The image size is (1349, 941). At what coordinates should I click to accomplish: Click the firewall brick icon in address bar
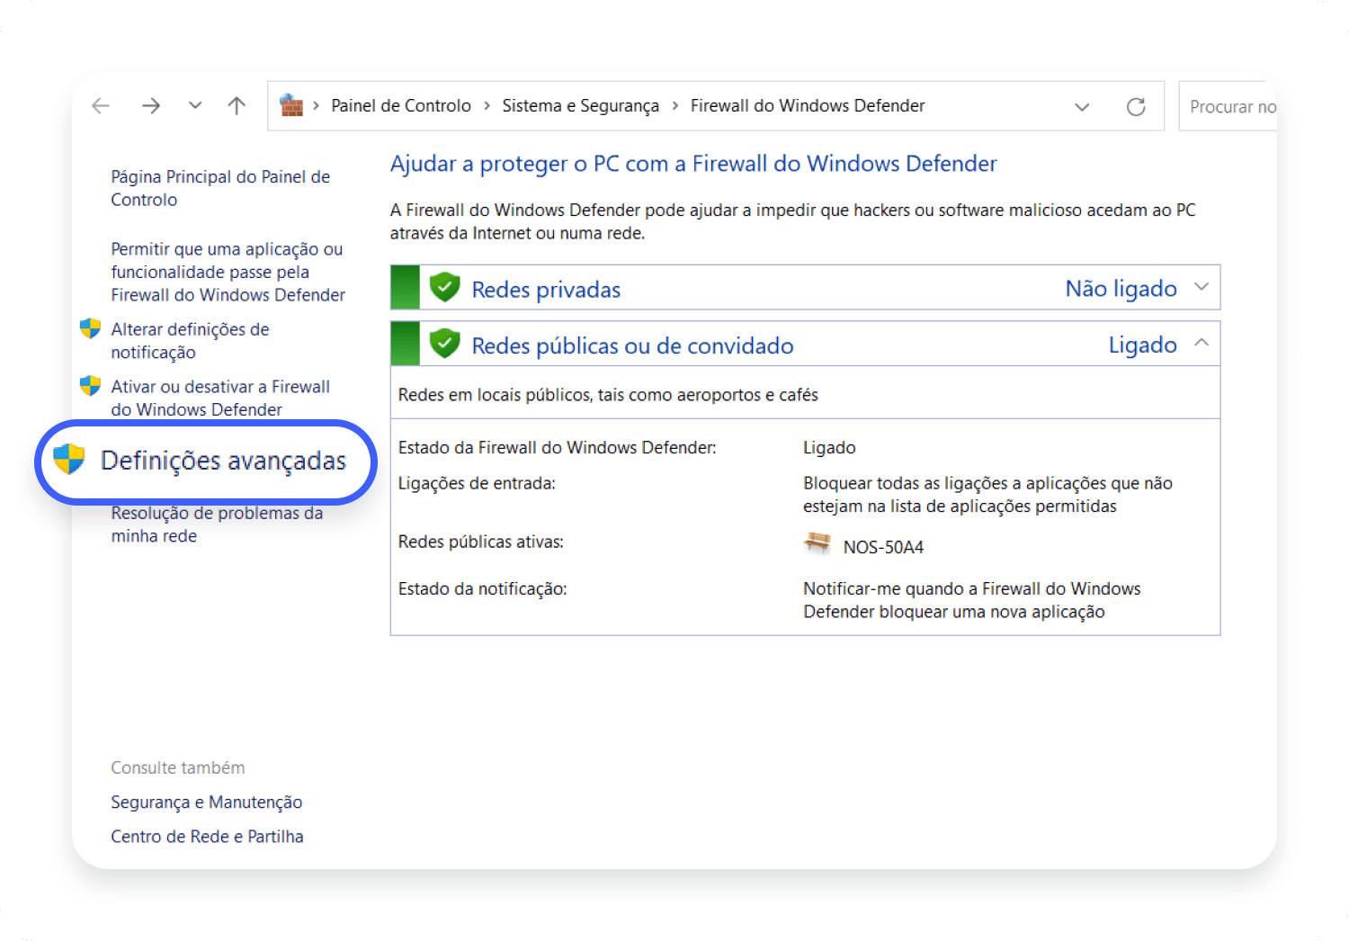(x=291, y=105)
